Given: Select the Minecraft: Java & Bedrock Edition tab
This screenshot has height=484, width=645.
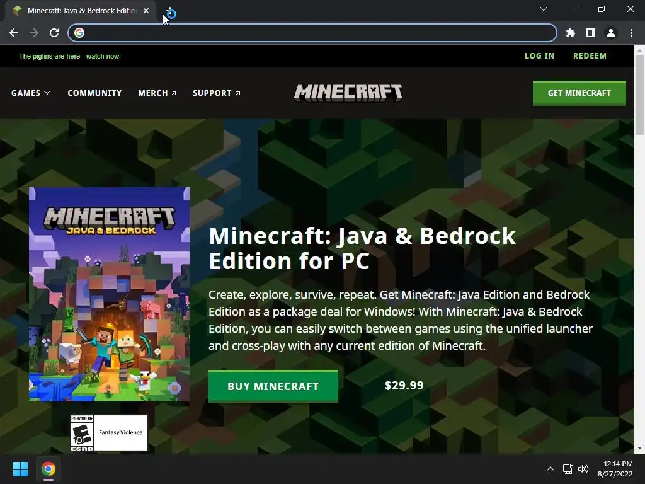Looking at the screenshot, I should click(82, 11).
